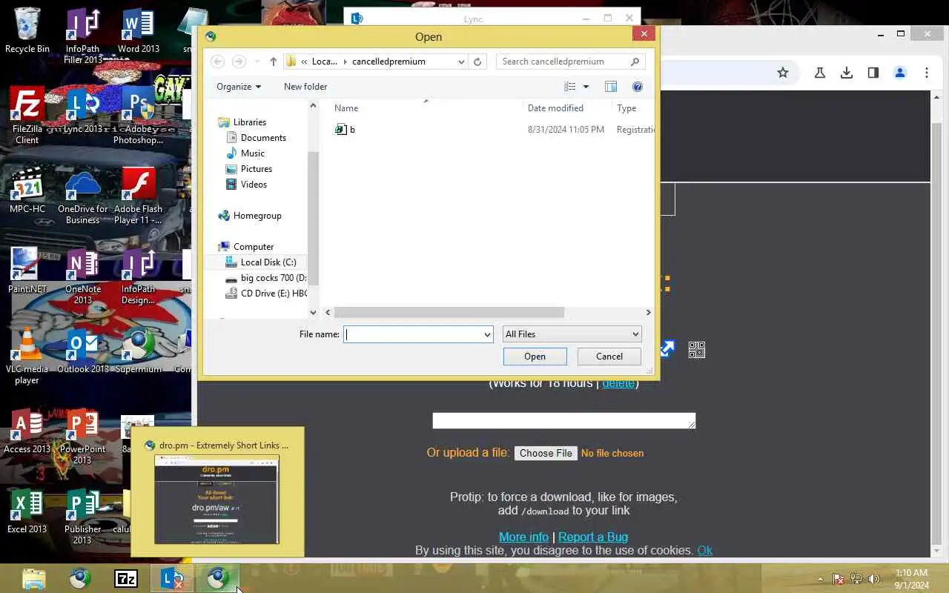Open the Recycle Bin desktop icon
The width and height of the screenshot is (949, 593).
pyautogui.click(x=27, y=31)
